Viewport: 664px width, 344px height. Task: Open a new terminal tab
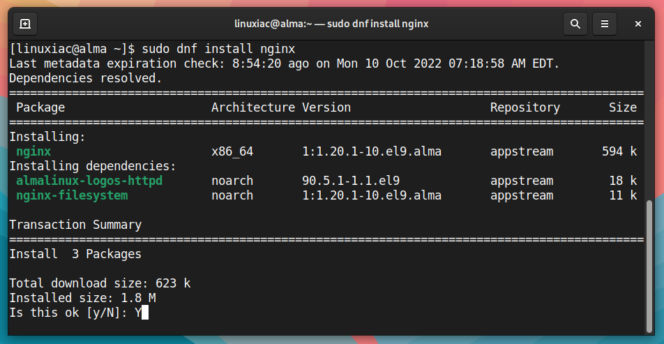[25, 24]
